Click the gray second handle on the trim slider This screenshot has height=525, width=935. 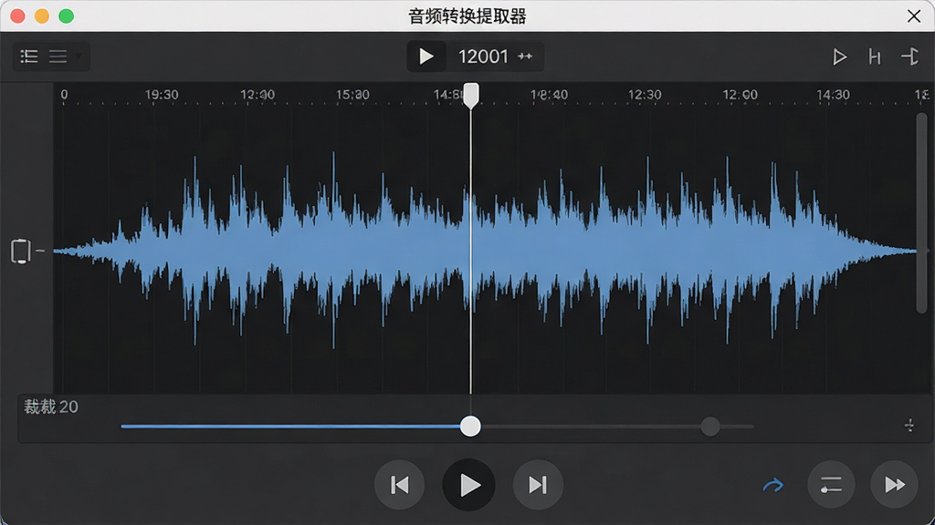(710, 427)
